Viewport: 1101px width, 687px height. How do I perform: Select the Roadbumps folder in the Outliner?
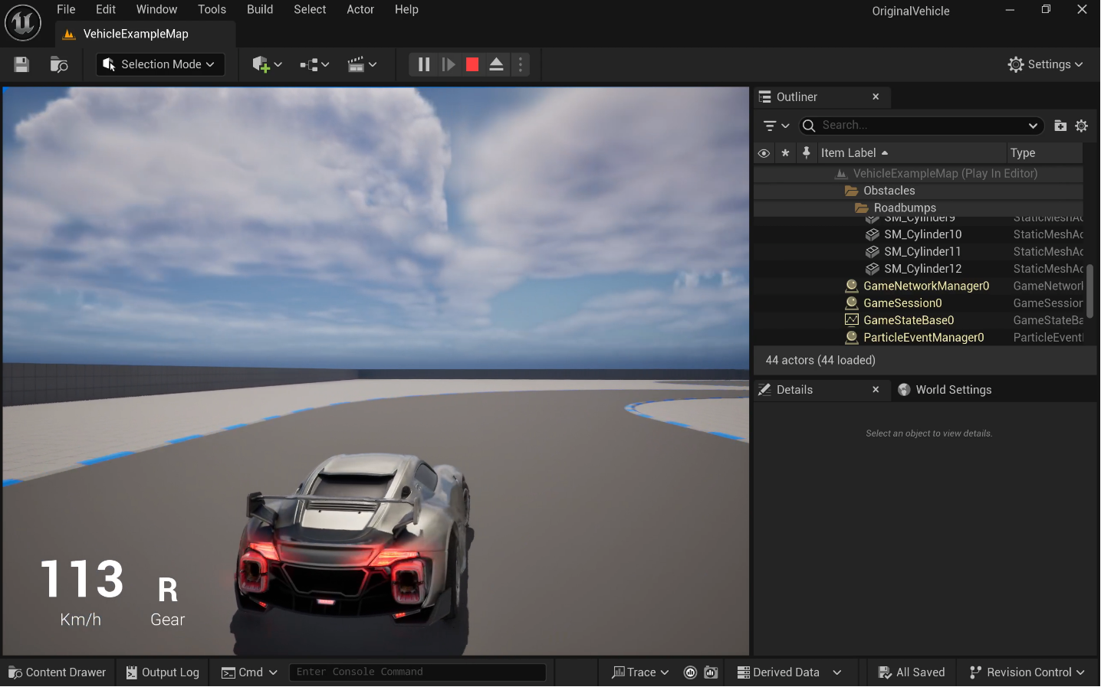(x=919, y=208)
